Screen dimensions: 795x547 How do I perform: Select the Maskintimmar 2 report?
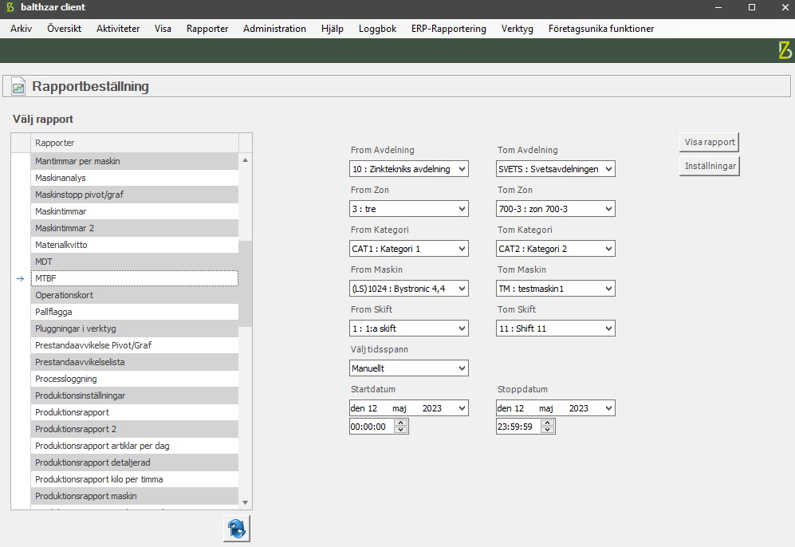click(134, 228)
